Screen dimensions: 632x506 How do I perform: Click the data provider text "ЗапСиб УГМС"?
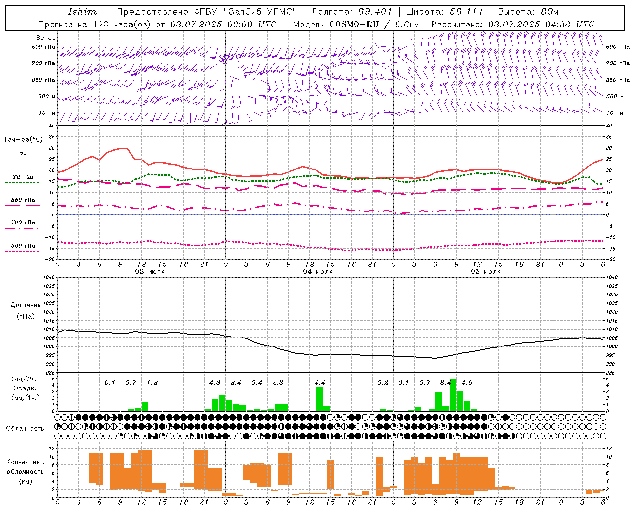(x=261, y=12)
